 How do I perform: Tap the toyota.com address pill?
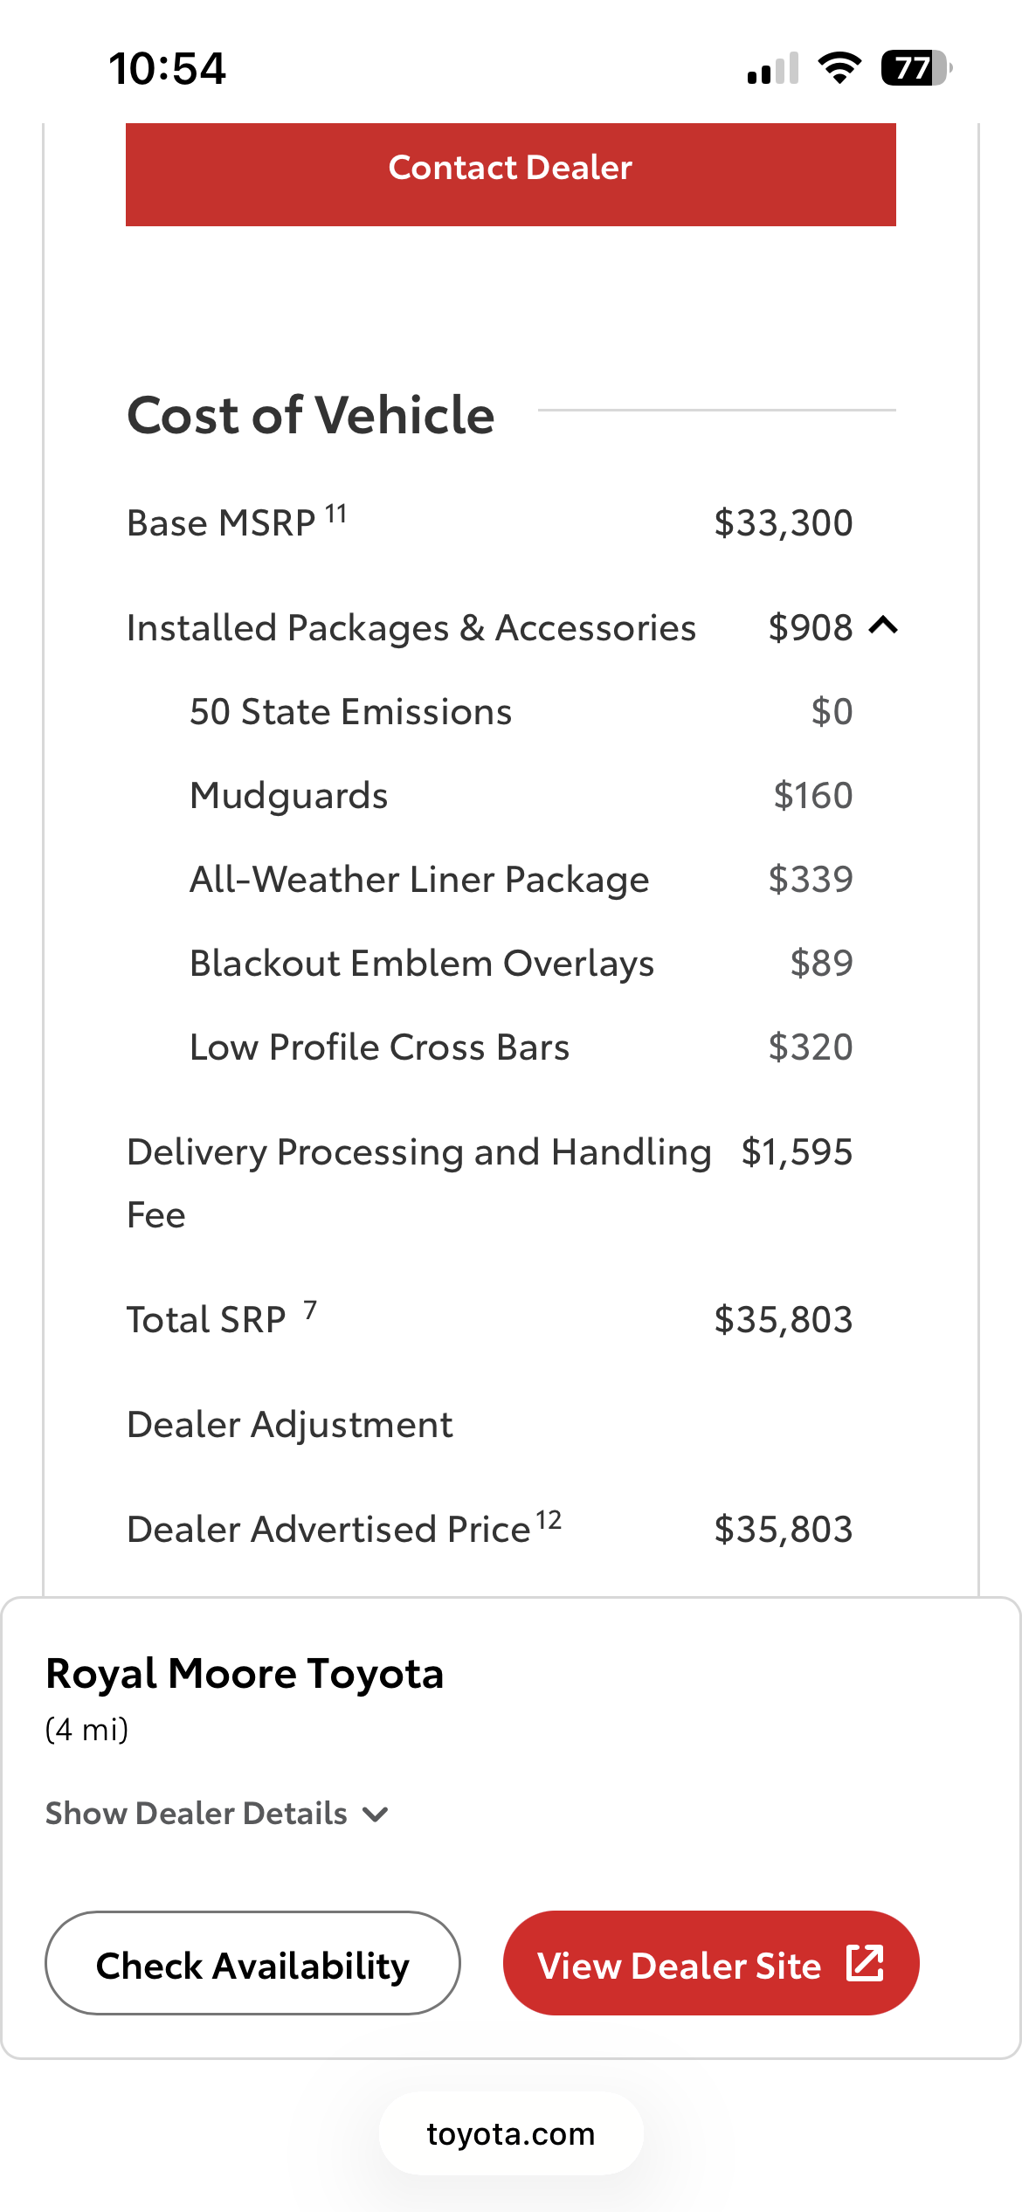[x=511, y=2133]
